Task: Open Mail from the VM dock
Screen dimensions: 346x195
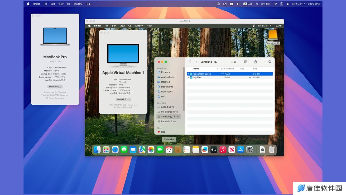Action: tap(133, 150)
